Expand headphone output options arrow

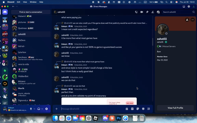42,109
